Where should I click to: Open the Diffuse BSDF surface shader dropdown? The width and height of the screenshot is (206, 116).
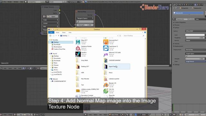[196, 31]
